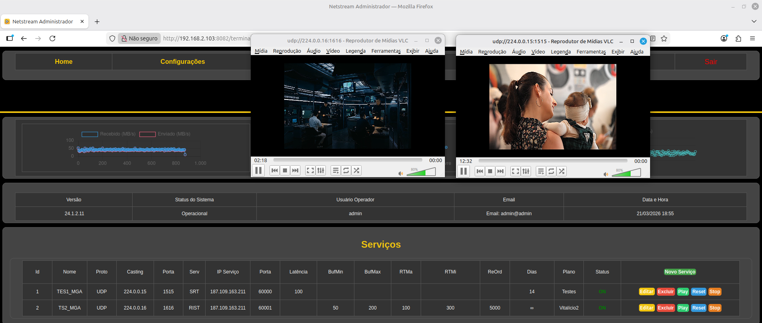Open Ajuda menu in right VLC window

637,52
